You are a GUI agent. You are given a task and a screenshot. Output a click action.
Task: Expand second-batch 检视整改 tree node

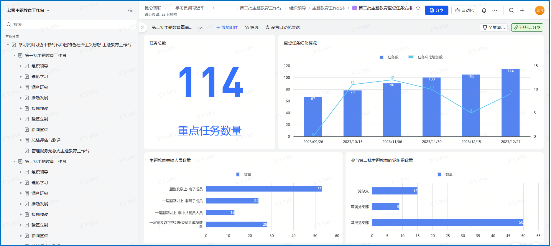[21, 214]
